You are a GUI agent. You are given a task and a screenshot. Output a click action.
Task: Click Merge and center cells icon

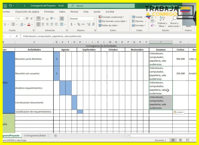(x=62, y=24)
